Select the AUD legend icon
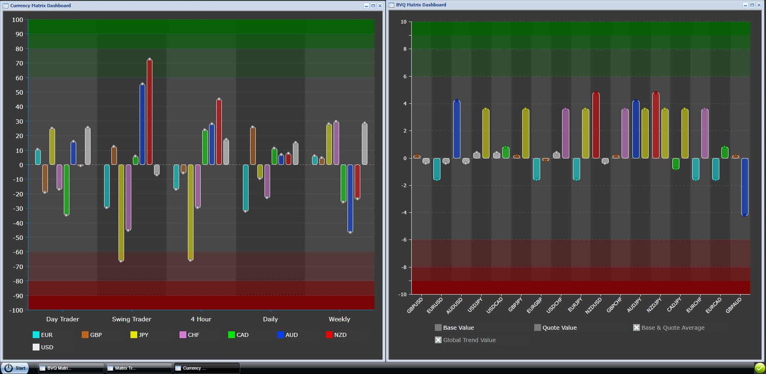The width and height of the screenshot is (766, 374). coord(281,335)
